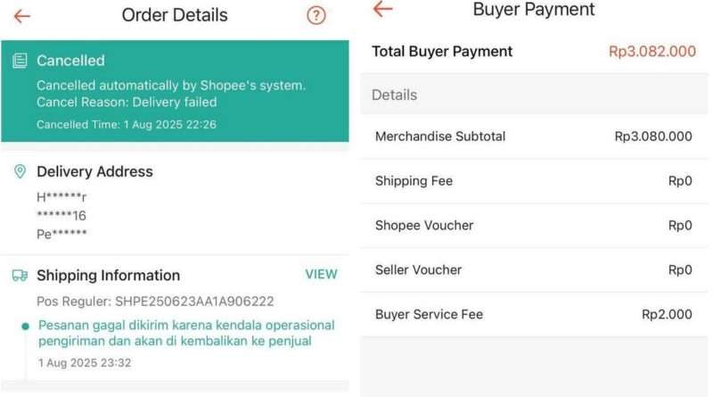Tap the shipping truck icon

20,275
